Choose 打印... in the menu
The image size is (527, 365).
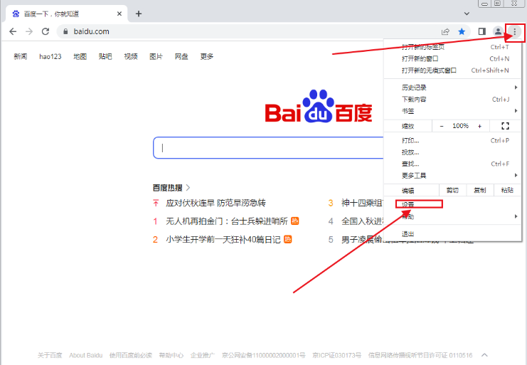(x=453, y=140)
